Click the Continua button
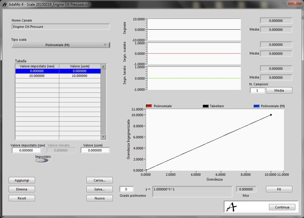Screen dimensions: 304x218 click(282, 207)
